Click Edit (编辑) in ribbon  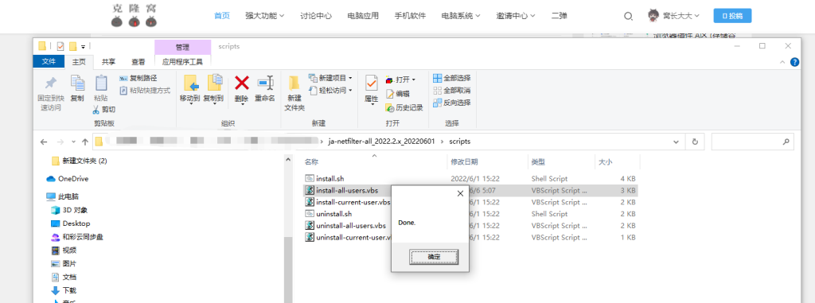pos(398,94)
